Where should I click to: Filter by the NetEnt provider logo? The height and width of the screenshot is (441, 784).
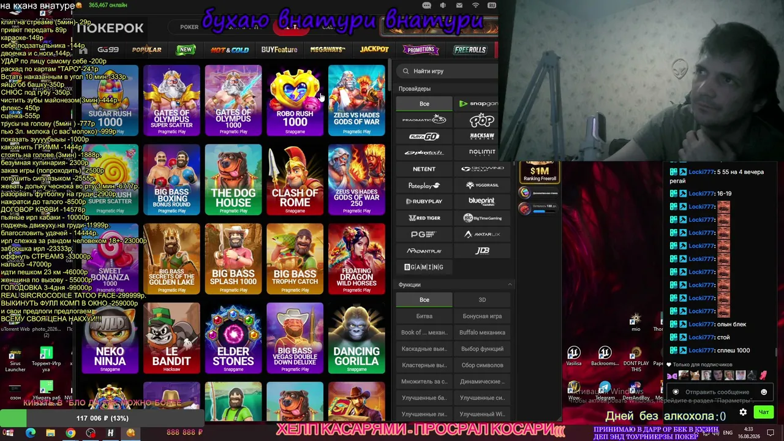[424, 168]
